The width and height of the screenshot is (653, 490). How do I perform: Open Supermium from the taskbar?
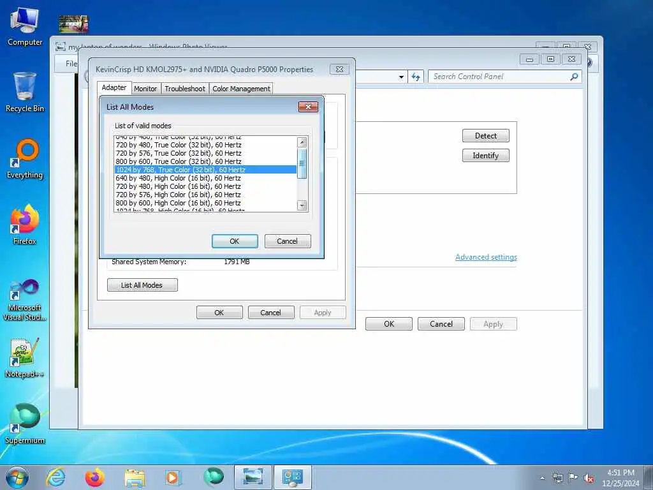pyautogui.click(x=213, y=477)
